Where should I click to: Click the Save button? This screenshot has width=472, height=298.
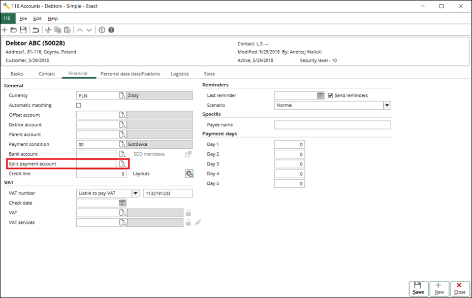pyautogui.click(x=419, y=289)
